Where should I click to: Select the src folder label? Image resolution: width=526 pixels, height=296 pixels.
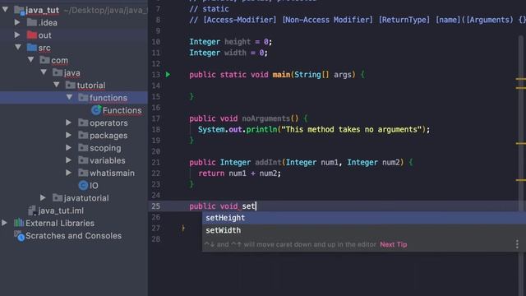coord(44,48)
